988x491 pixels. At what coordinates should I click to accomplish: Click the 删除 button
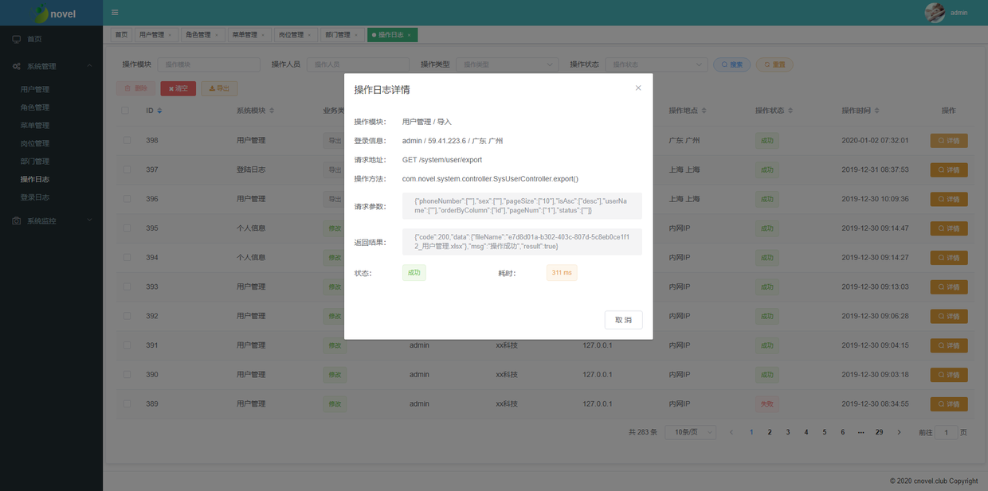pyautogui.click(x=135, y=88)
